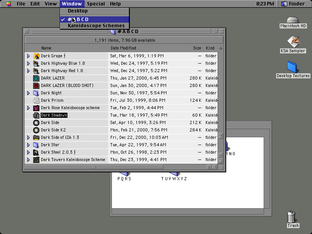Select the Dark Side K icon
Viewport: 312px width, 234px height.
pyautogui.click(x=36, y=122)
